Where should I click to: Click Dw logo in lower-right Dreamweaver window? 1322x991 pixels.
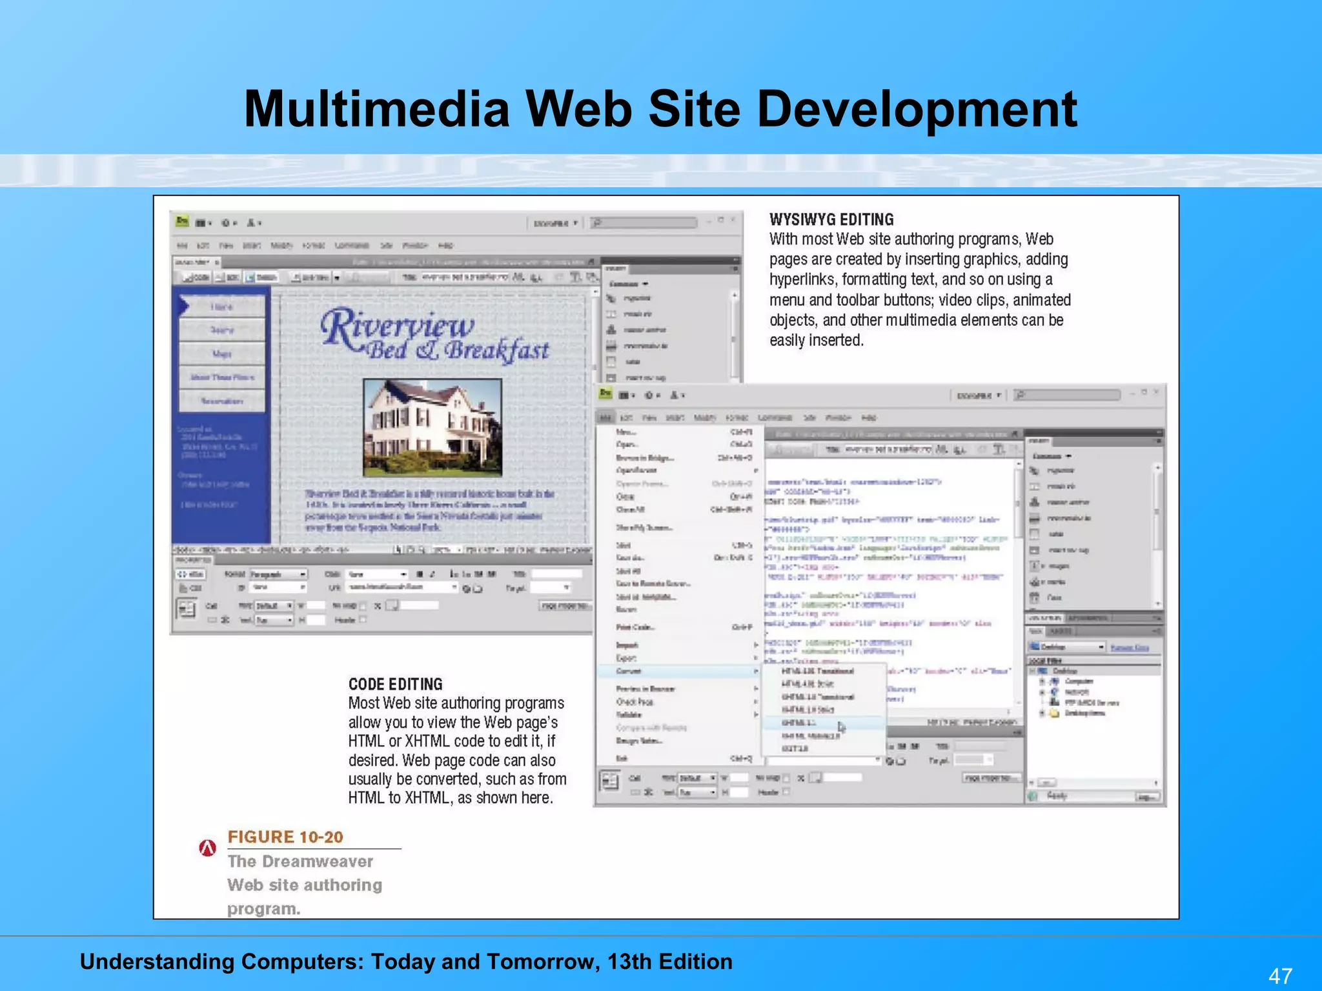pyautogui.click(x=605, y=393)
